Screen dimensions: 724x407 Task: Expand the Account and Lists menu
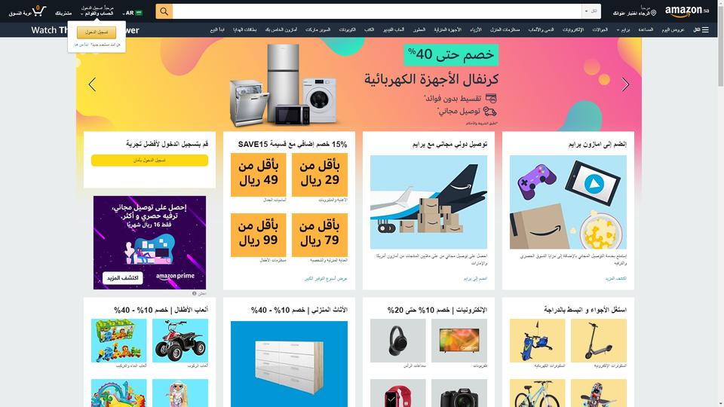[97, 11]
